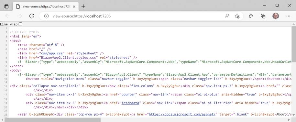Click the scroll up arrow
The image size is (296, 122).
coord(293,24)
